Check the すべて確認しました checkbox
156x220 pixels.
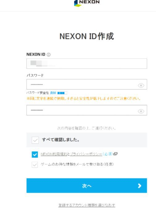click(35, 140)
